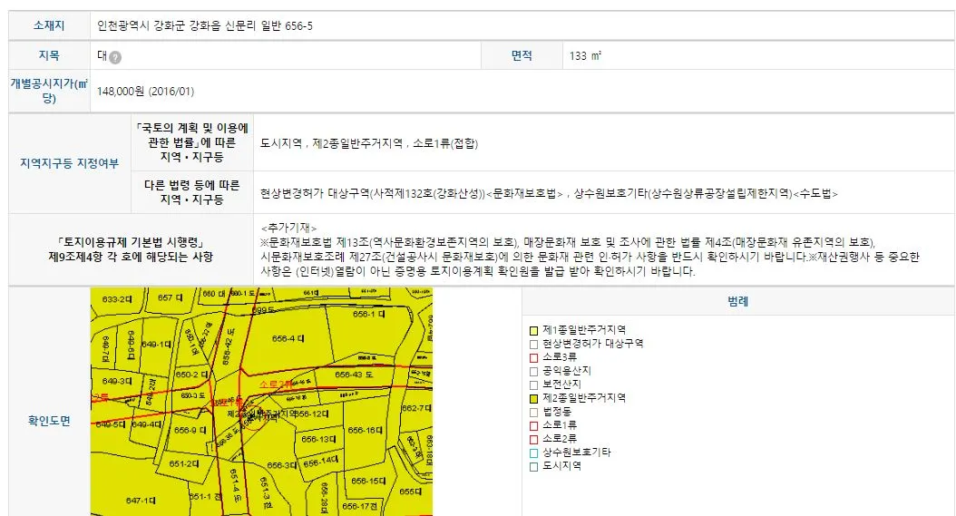Viewport: 956px width, 516px height.
Task: Click parcel 662-7대 on the map
Action: [416, 407]
